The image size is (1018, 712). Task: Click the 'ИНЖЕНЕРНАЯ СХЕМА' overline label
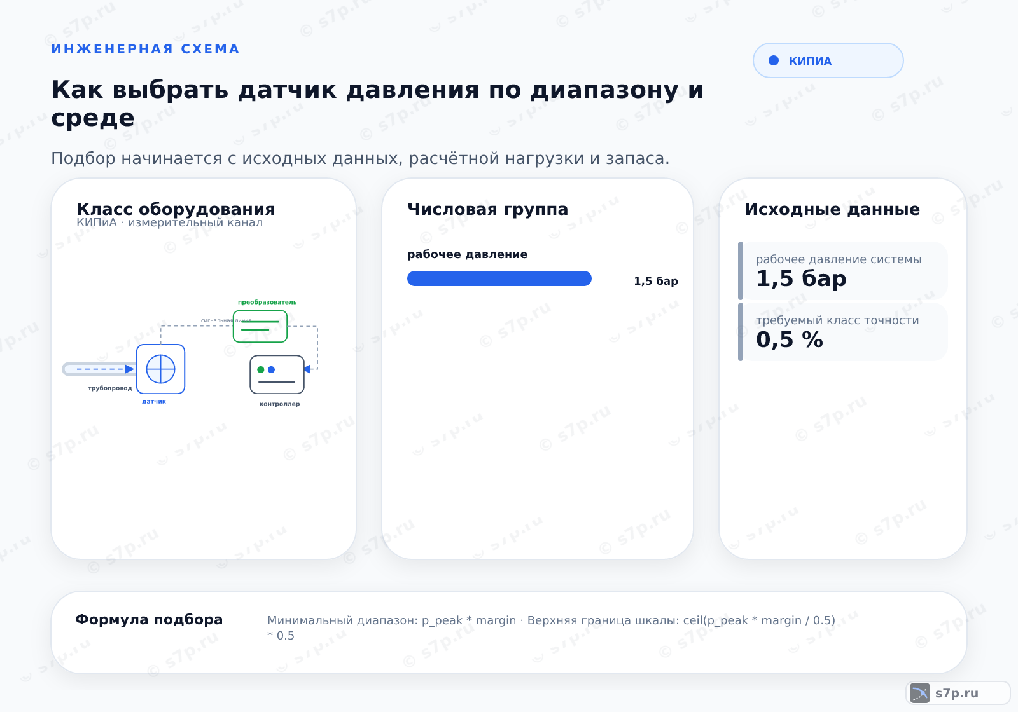(145, 49)
